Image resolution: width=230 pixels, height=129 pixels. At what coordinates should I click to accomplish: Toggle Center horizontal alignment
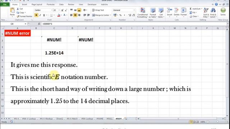(75, 15)
